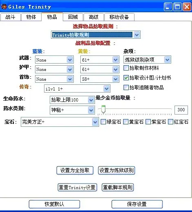Toggle the 红宝石 checkbox
Screen dimensions: 192x212
click(170, 122)
